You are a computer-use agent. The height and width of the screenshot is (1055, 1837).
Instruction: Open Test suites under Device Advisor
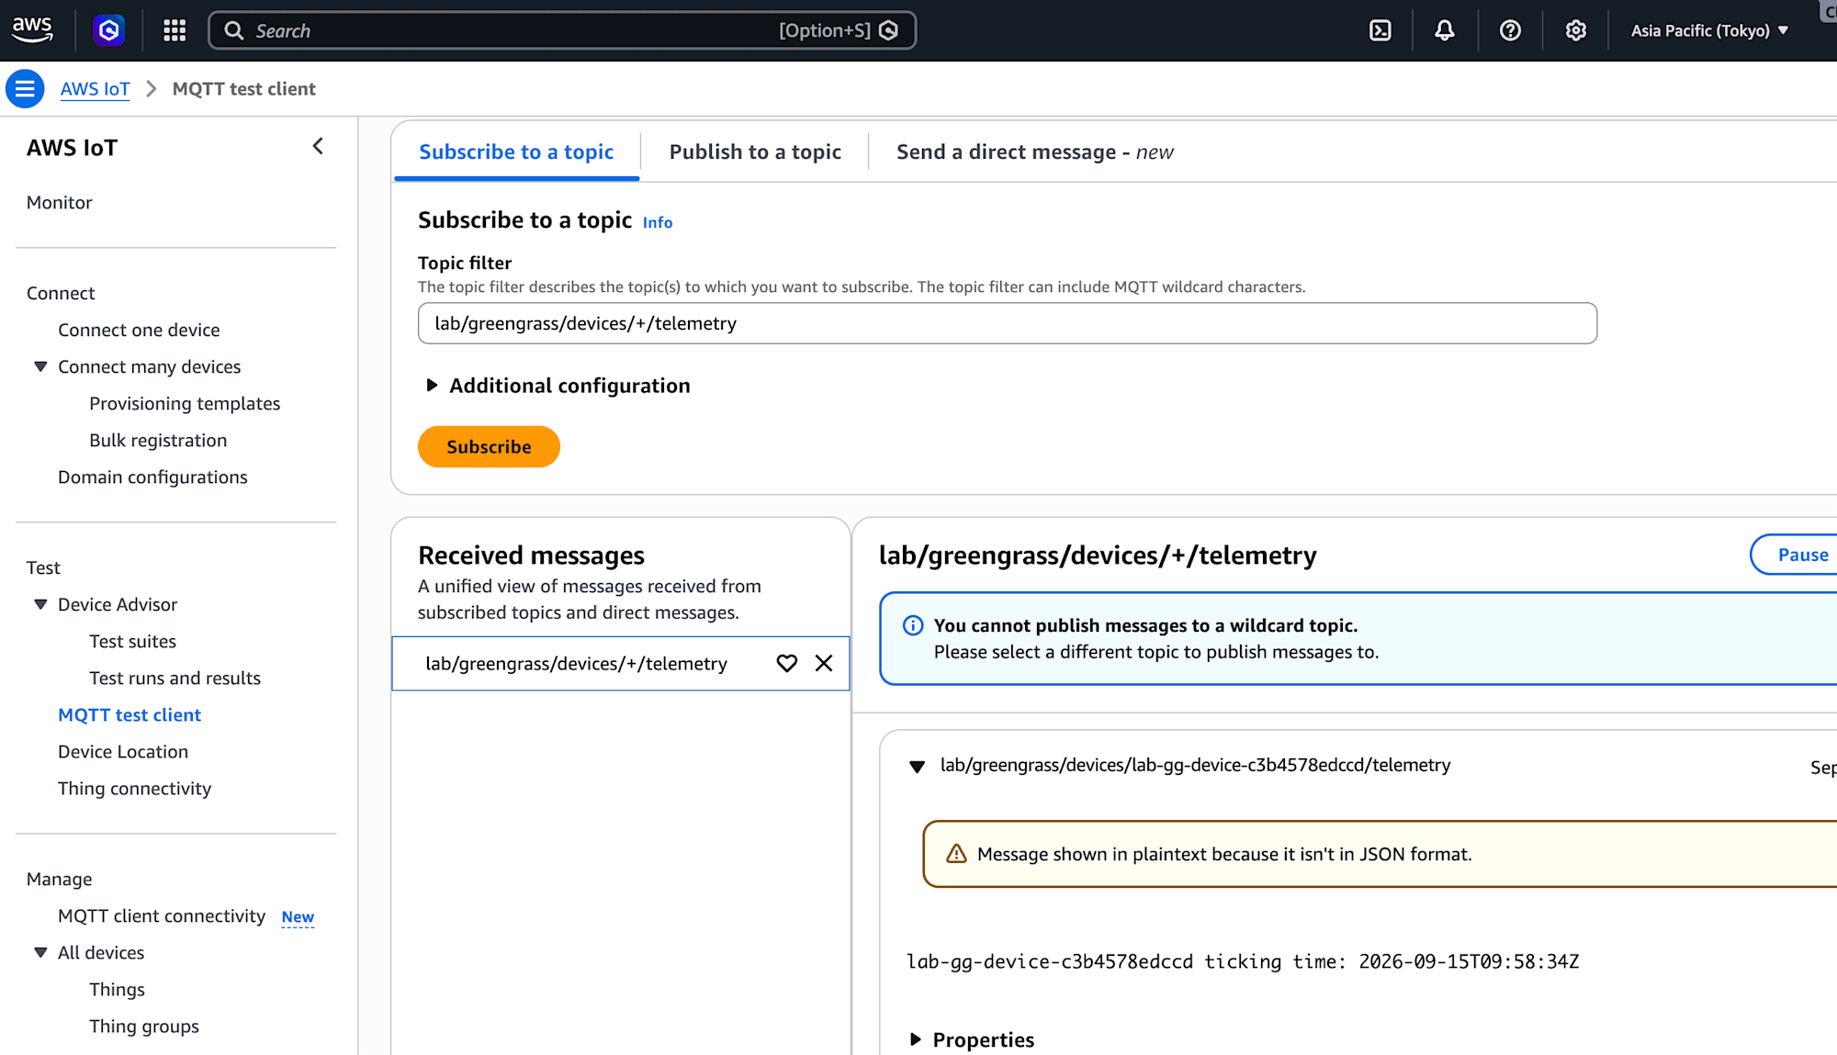132,641
